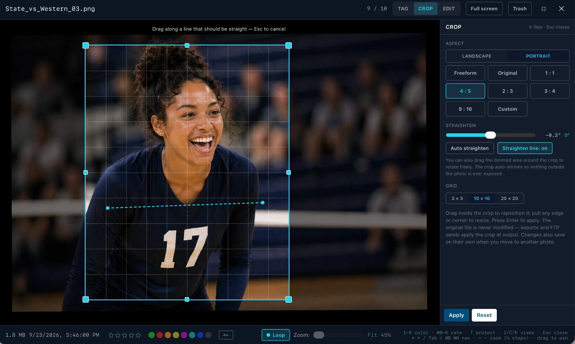Close the photo viewer with the X

pos(561,9)
